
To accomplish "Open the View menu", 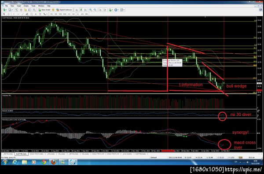I will (12, 6).
